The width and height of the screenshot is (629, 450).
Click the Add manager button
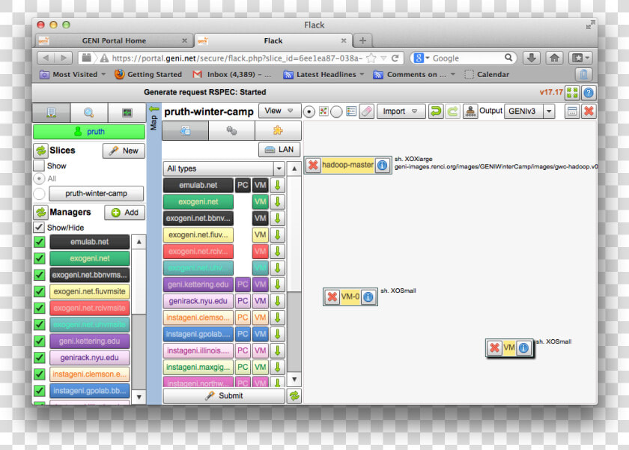click(125, 213)
